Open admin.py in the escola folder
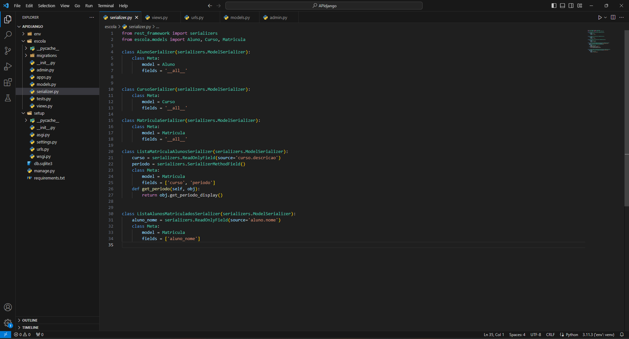The image size is (629, 339). pos(45,70)
